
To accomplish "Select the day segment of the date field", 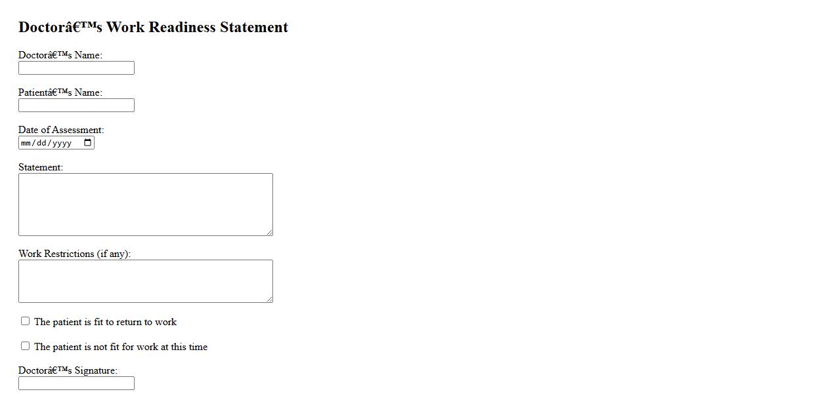I will [41, 143].
